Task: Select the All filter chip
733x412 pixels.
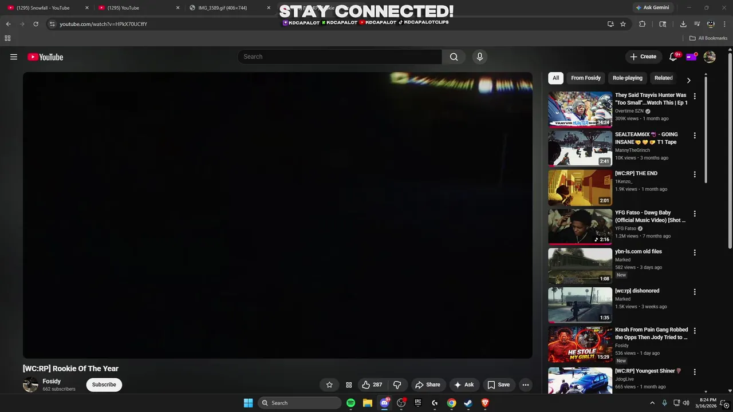Action: [x=555, y=78]
